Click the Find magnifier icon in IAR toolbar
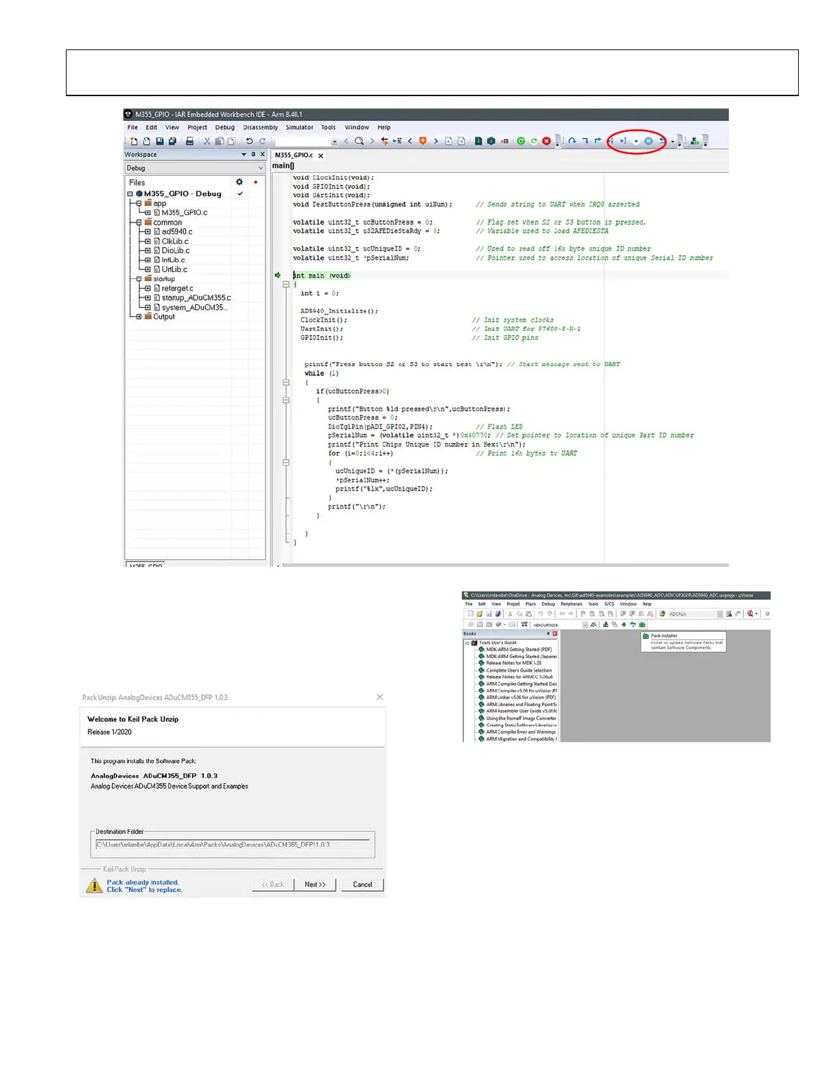Screen dimensions: 840x1088 [x=360, y=141]
